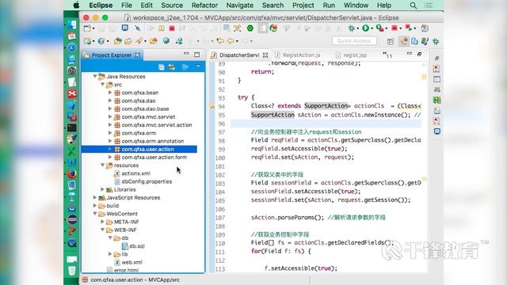Screen dimensions: 507x285
Task: Click the Quick Access search field
Action: point(354,41)
